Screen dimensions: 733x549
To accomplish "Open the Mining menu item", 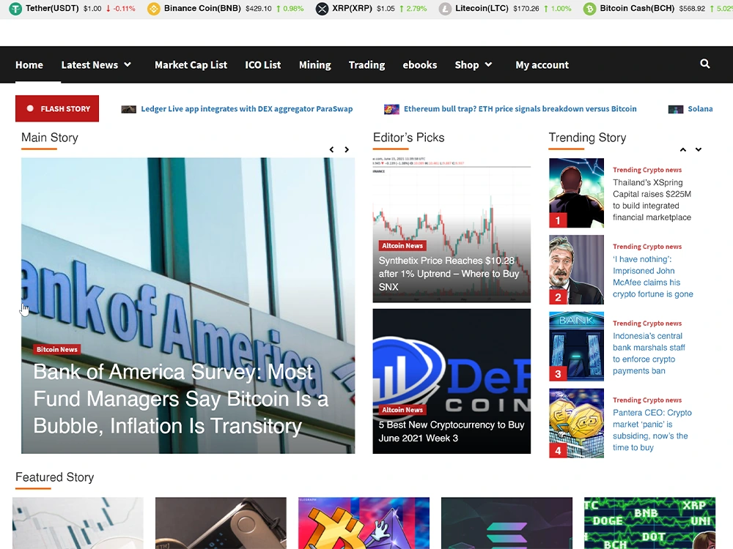I will click(314, 65).
